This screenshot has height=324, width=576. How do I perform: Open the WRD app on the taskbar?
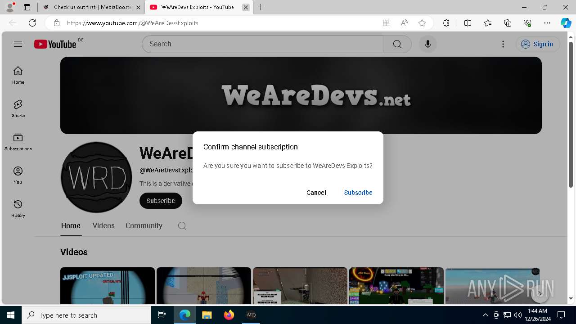[251, 315]
